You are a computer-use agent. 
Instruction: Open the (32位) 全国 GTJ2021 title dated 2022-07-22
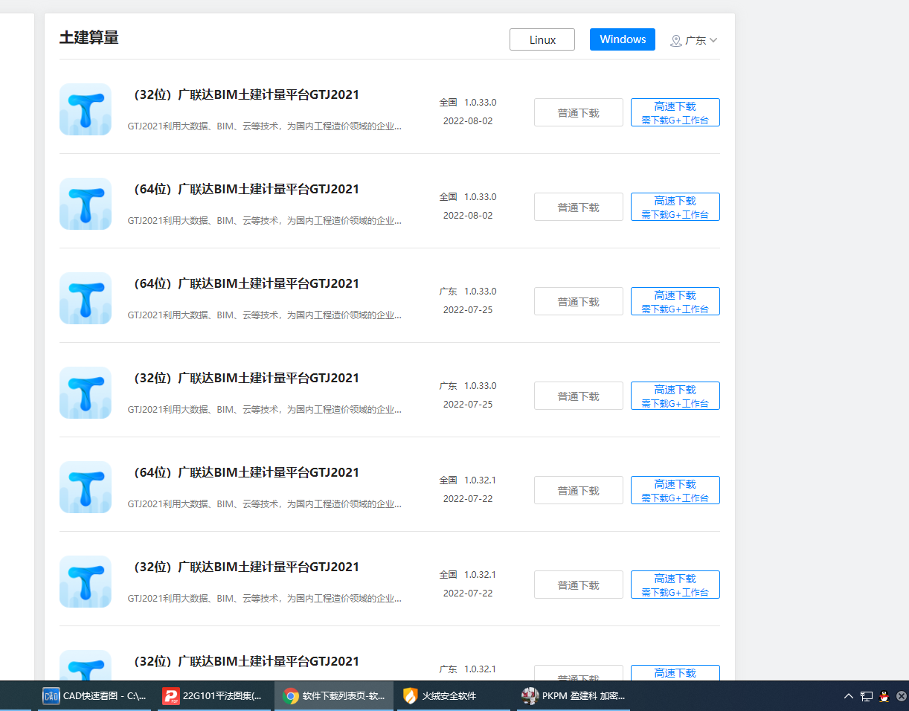tap(244, 567)
